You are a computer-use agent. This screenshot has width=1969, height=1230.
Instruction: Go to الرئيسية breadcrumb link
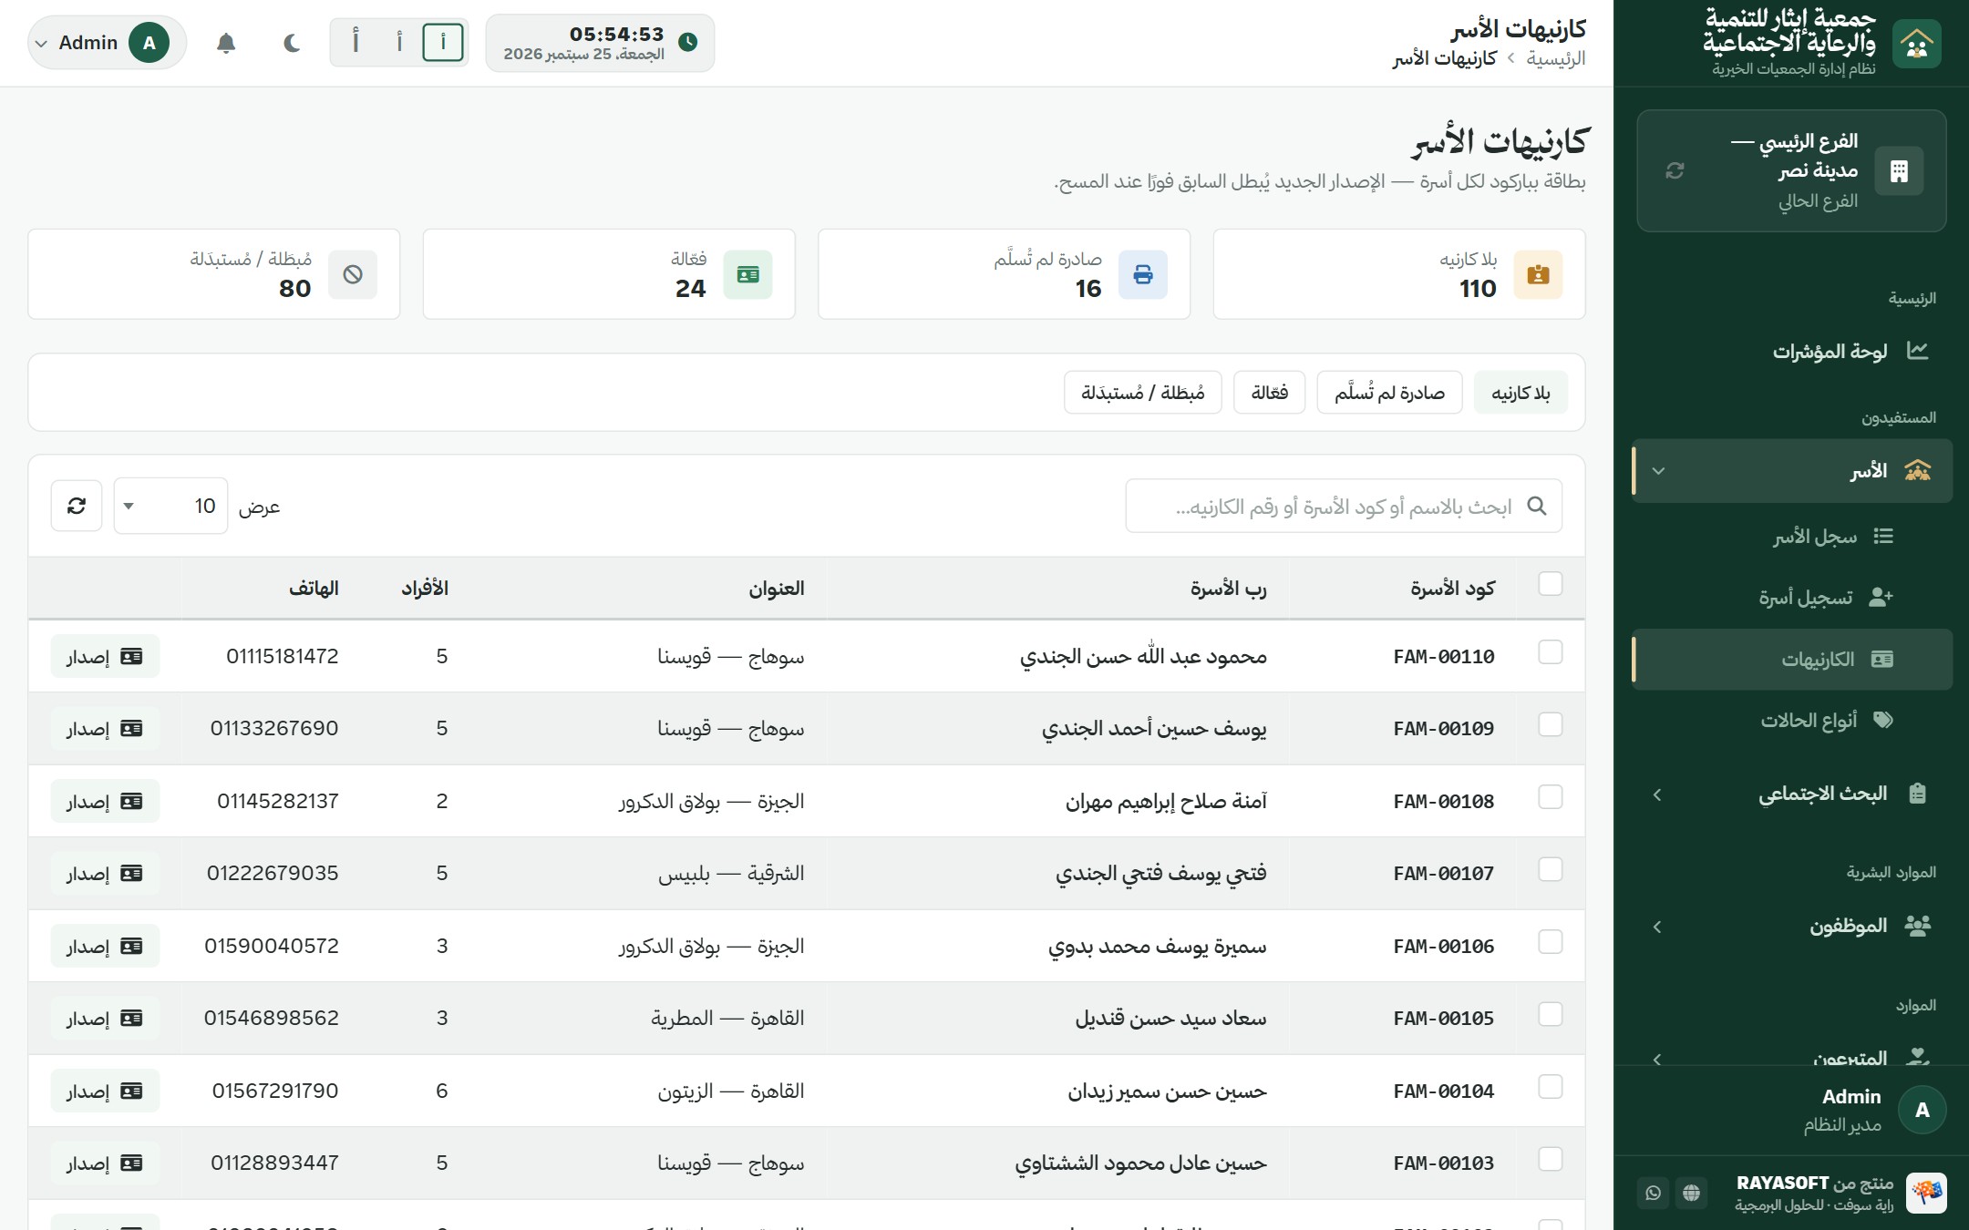1556,58
